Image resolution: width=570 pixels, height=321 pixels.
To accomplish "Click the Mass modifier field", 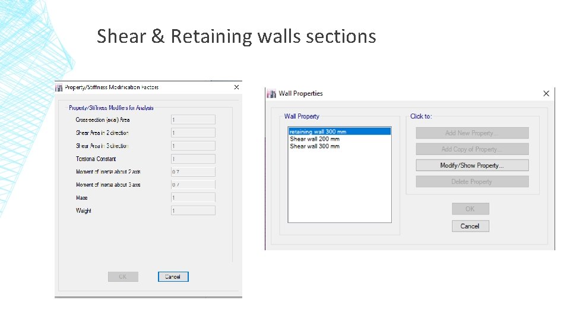I will (193, 197).
